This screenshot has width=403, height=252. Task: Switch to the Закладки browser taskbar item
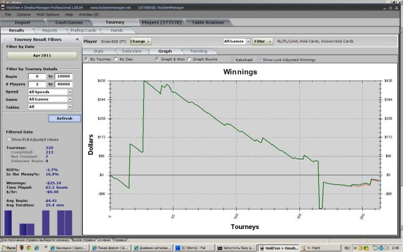click(69, 248)
